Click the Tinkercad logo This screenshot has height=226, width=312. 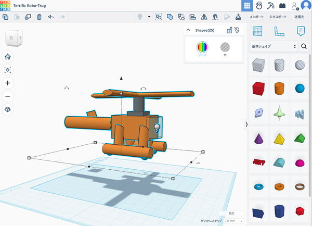(5, 5)
